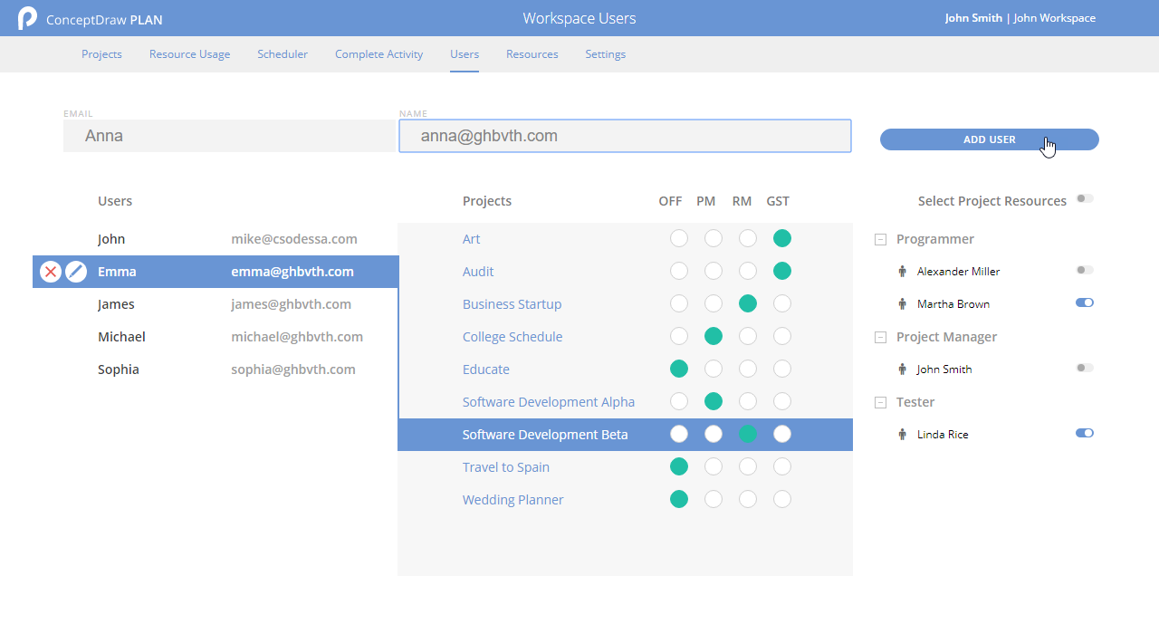Viewport: 1159px width, 643px height.
Task: Disable Martha Brown resource toggle
Action: [1084, 303]
